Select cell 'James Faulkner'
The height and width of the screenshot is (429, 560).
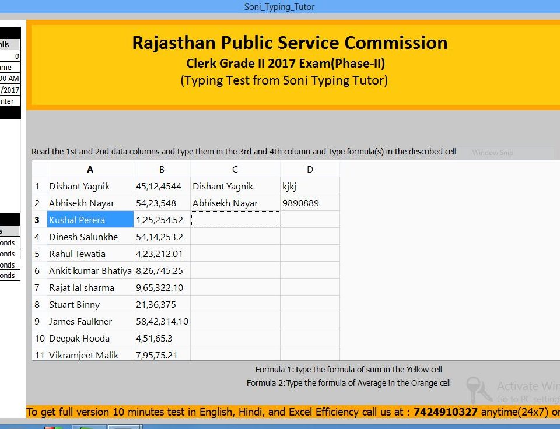coord(90,321)
